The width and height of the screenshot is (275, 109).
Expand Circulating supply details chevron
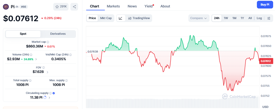click(x=49, y=98)
